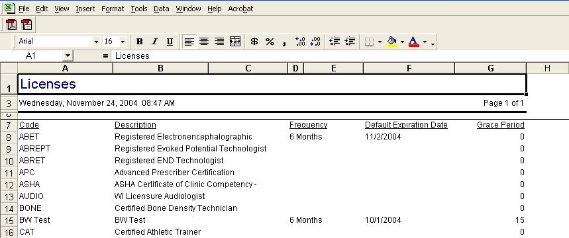Apply red Font Color
The image size is (569, 238).
click(x=414, y=42)
